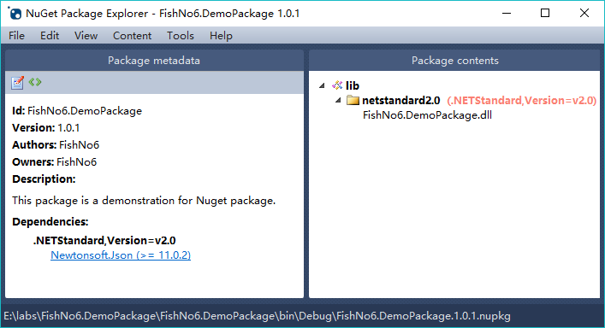This screenshot has width=605, height=328.
Task: Maximize the Package Explorer window
Action: pyautogui.click(x=545, y=13)
